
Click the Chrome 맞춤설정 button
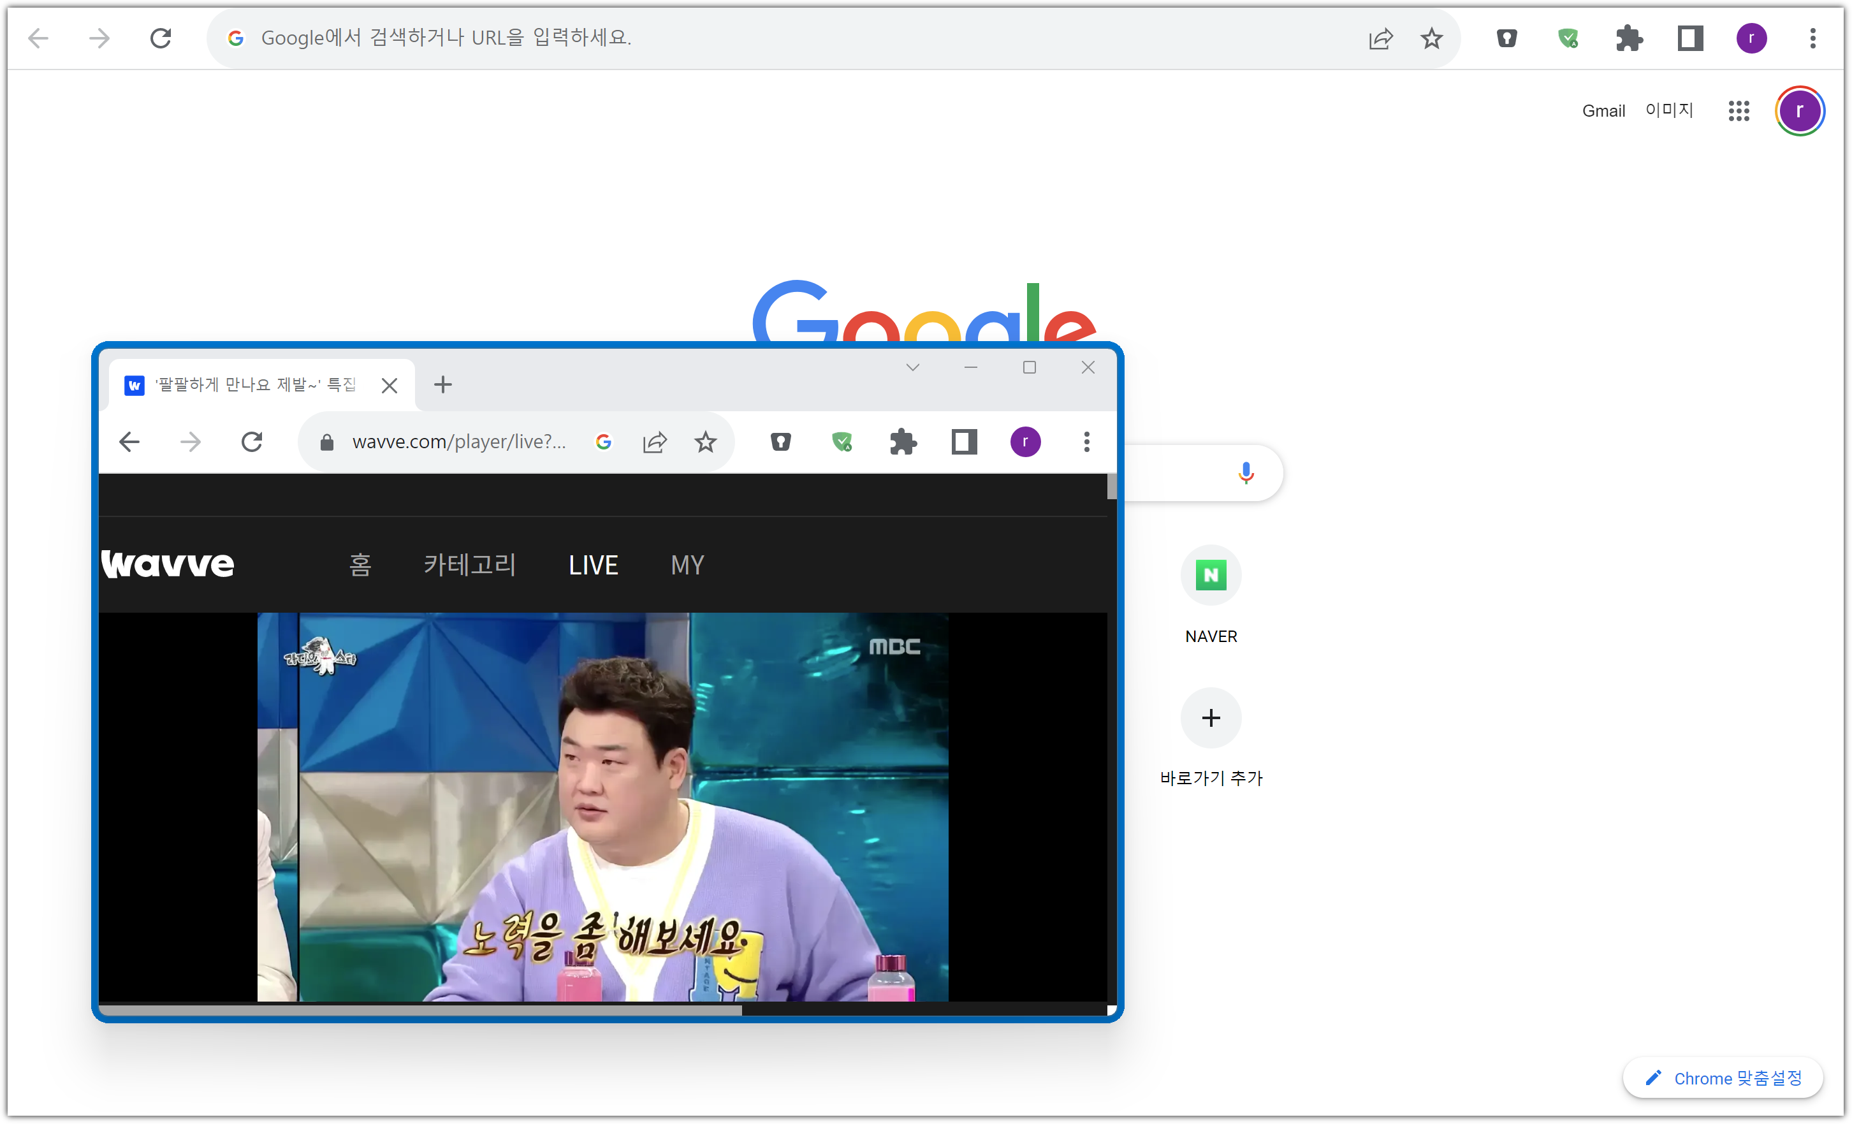1723,1079
